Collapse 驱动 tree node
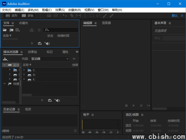Screen dimensions: 186x140 point(5,65)
